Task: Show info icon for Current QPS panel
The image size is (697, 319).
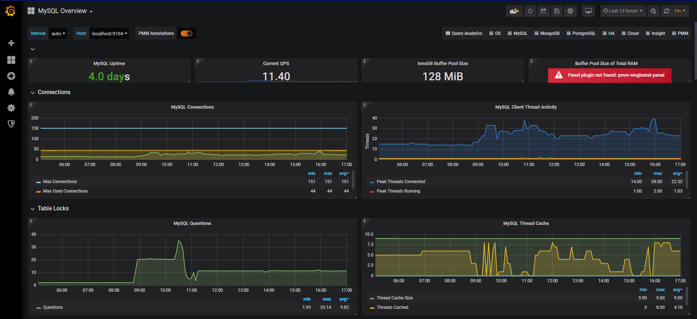Action: (198, 61)
